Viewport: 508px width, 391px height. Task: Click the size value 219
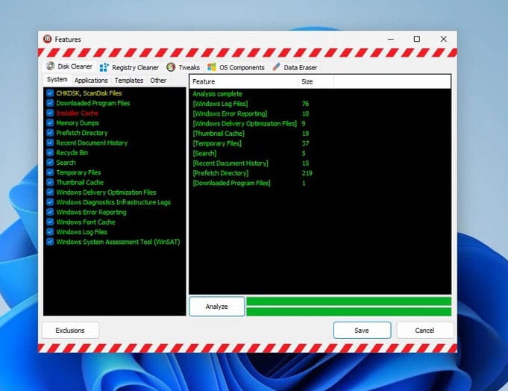point(307,173)
